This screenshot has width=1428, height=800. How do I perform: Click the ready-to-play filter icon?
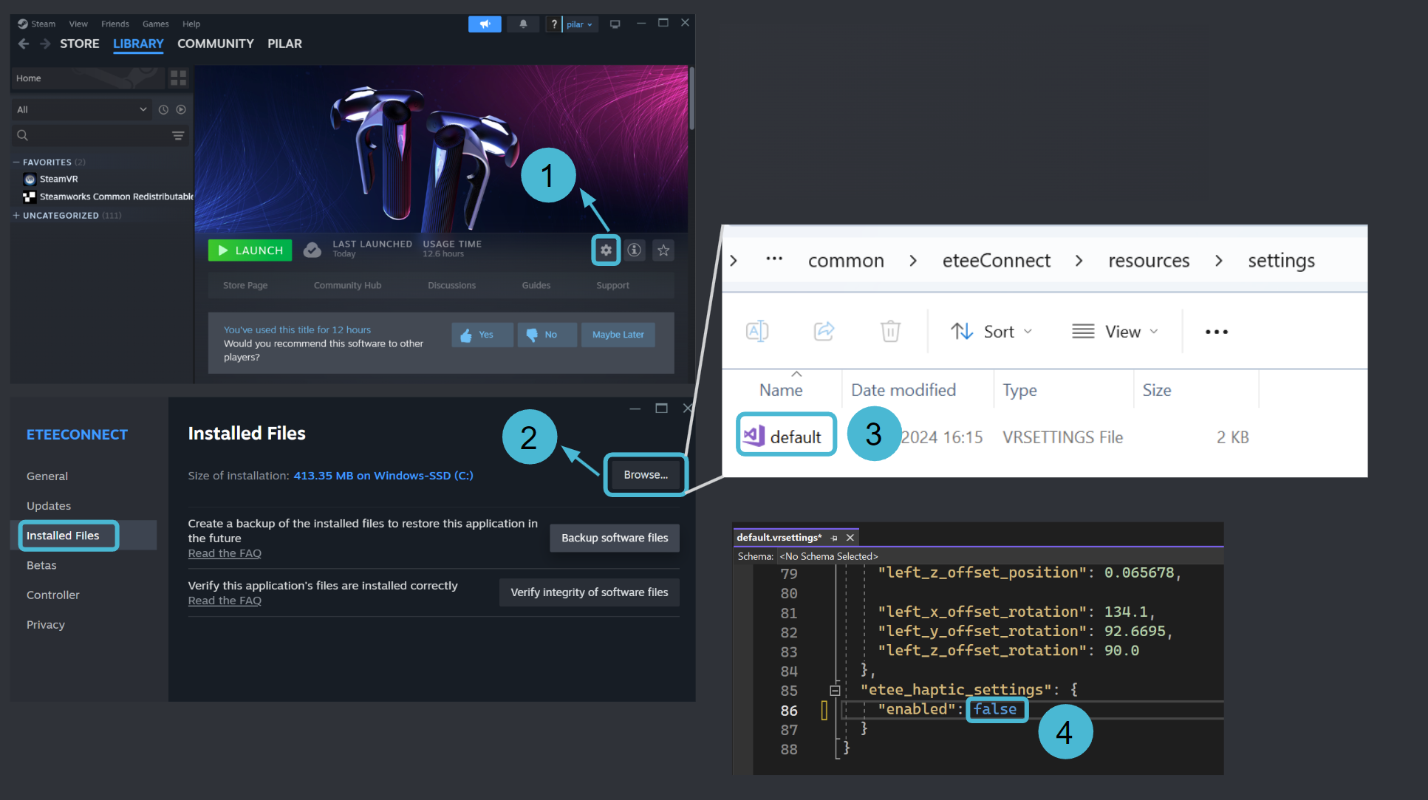[181, 109]
